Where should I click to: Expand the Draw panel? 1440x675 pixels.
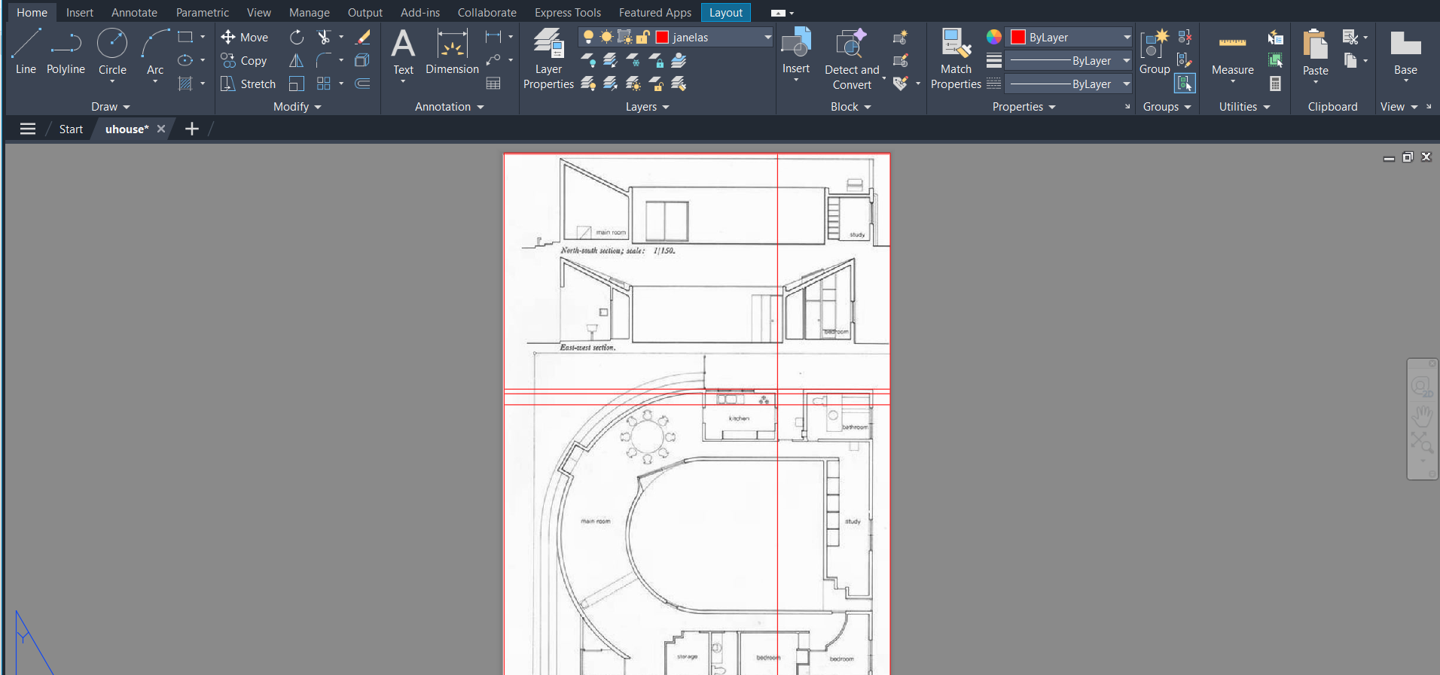click(x=111, y=107)
